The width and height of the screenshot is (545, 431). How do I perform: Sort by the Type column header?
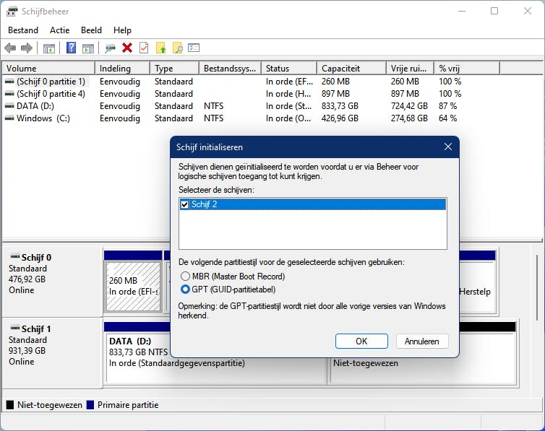(174, 69)
